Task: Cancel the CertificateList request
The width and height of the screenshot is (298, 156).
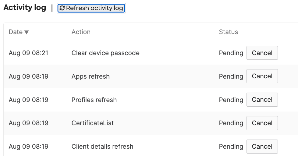Action: (x=262, y=123)
